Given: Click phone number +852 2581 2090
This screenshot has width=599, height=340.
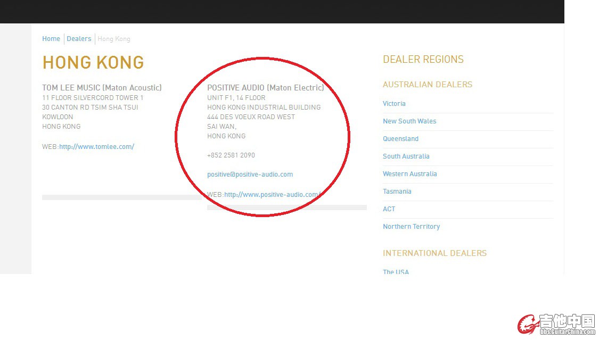Looking at the screenshot, I should pyautogui.click(x=231, y=155).
